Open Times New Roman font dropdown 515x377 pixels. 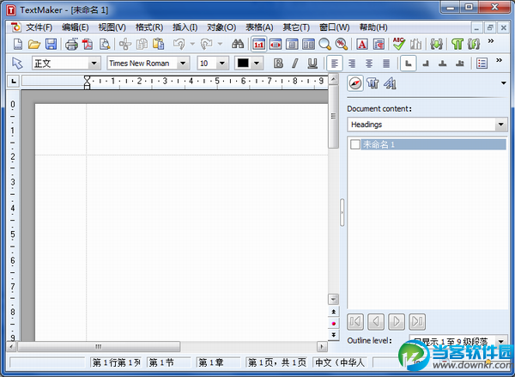point(183,63)
